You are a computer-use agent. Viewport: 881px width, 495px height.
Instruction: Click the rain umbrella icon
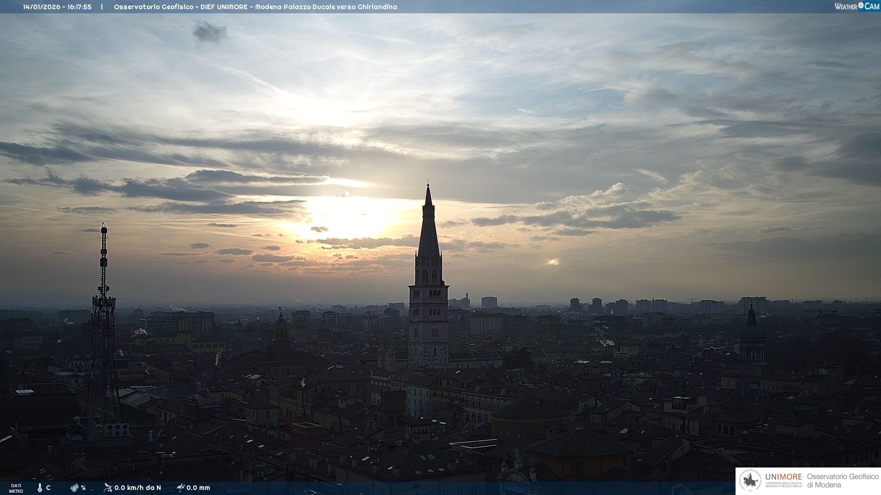pyautogui.click(x=180, y=488)
